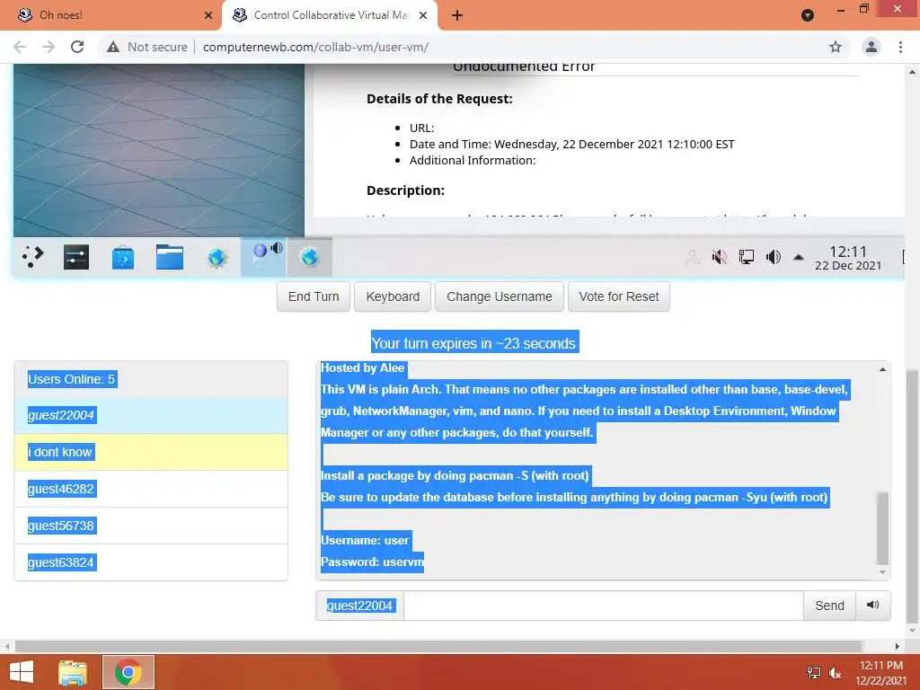Open File Explorer from Windows taskbar
The image size is (920, 690).
click(x=72, y=672)
